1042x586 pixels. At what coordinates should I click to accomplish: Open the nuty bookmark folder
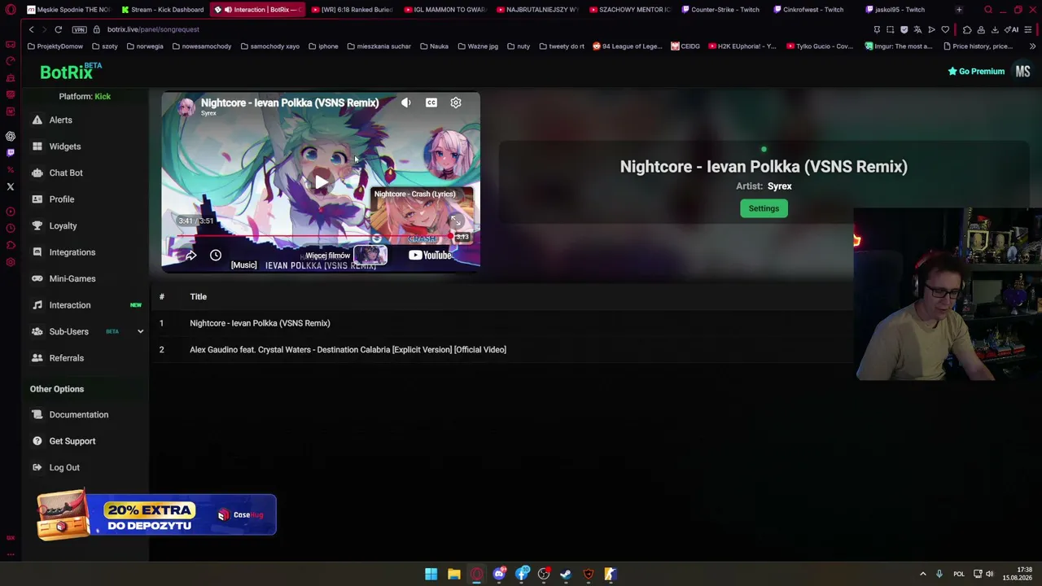click(518, 46)
